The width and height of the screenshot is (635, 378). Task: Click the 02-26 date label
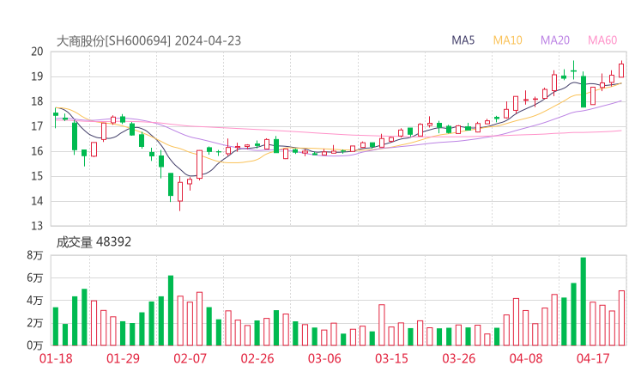(257, 358)
